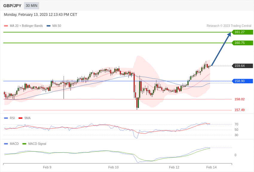Click the RSI blue legend swatch
254x172 pixels.
(6, 118)
